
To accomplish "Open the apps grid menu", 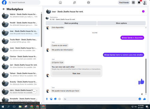I will (133, 2).
